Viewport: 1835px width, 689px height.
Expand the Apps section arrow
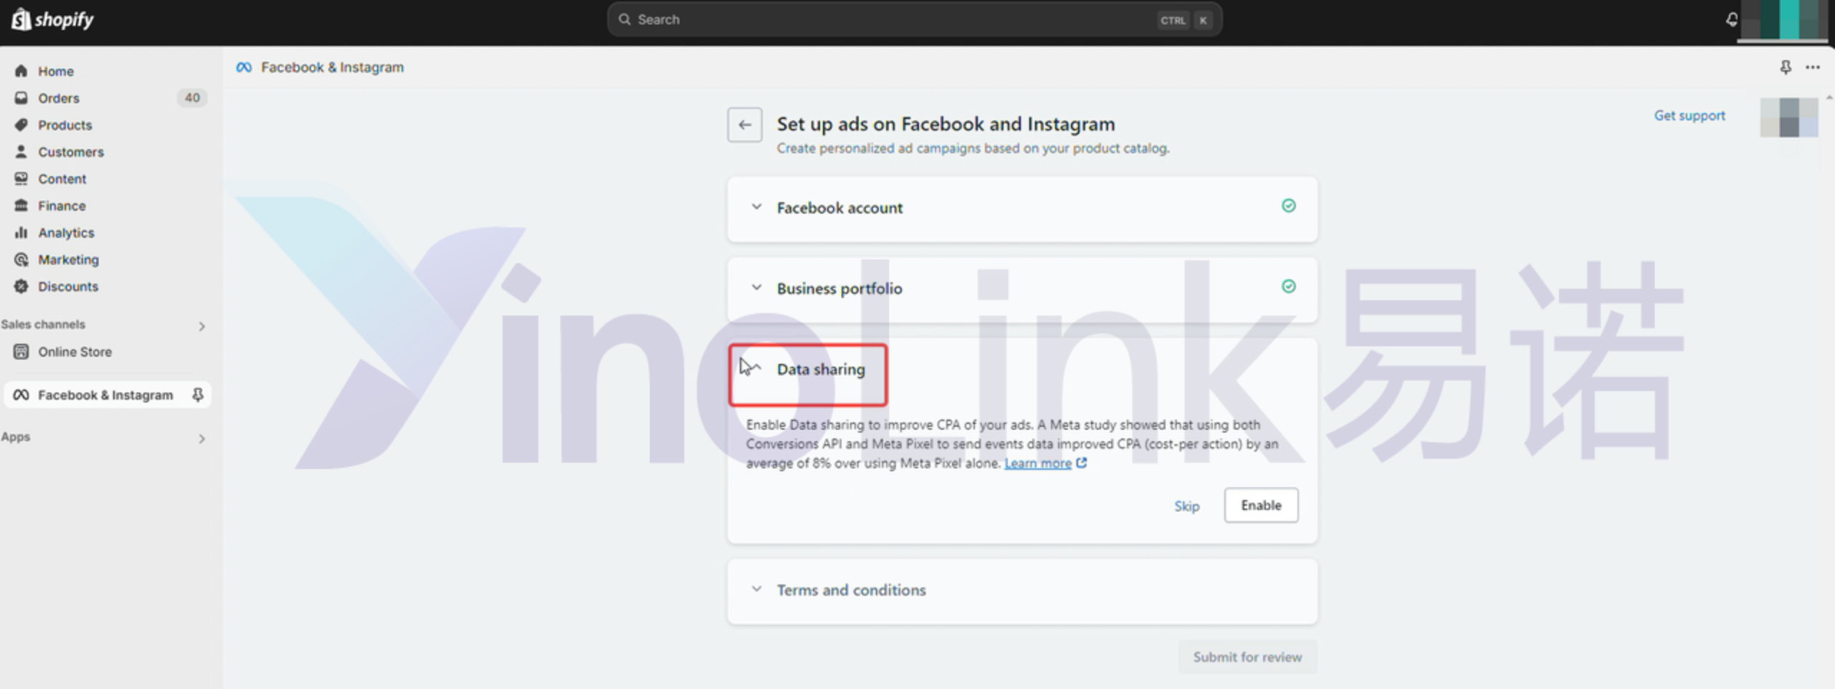coord(201,438)
